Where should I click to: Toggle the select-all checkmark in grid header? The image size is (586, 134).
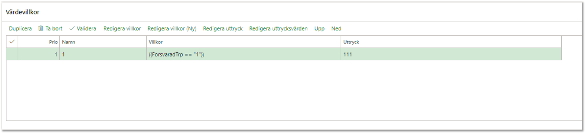(x=12, y=42)
